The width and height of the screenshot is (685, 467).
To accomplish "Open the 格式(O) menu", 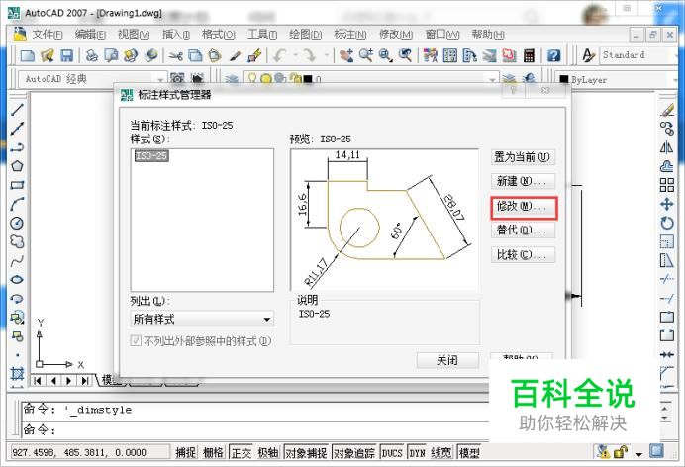I will point(219,34).
